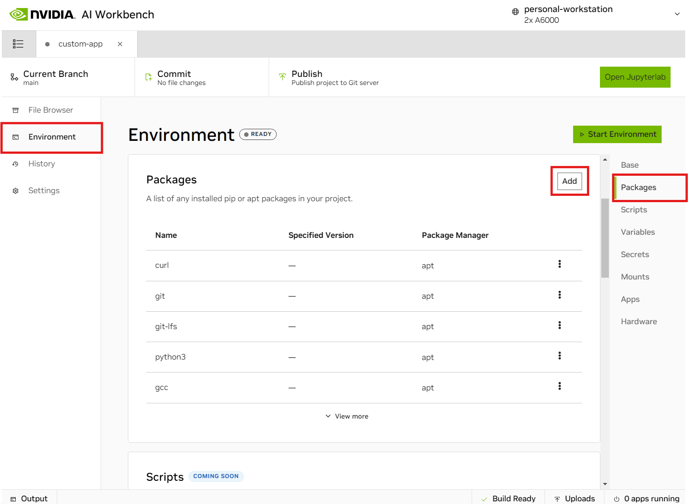
Task: Open options menu for git package
Action: pyautogui.click(x=559, y=295)
